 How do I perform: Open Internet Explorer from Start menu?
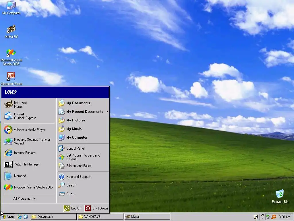[28, 153]
